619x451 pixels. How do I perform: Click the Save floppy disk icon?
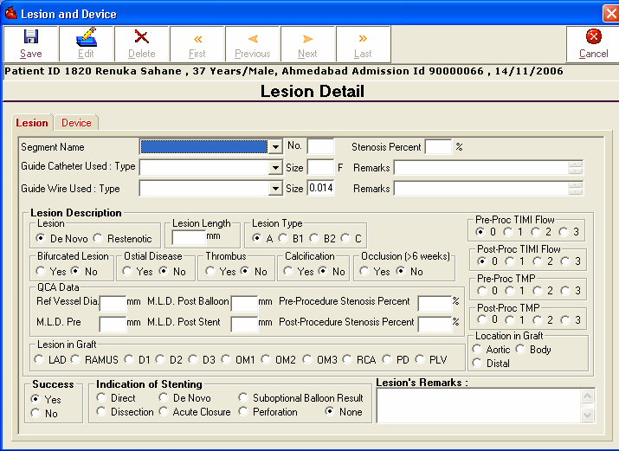tap(31, 37)
